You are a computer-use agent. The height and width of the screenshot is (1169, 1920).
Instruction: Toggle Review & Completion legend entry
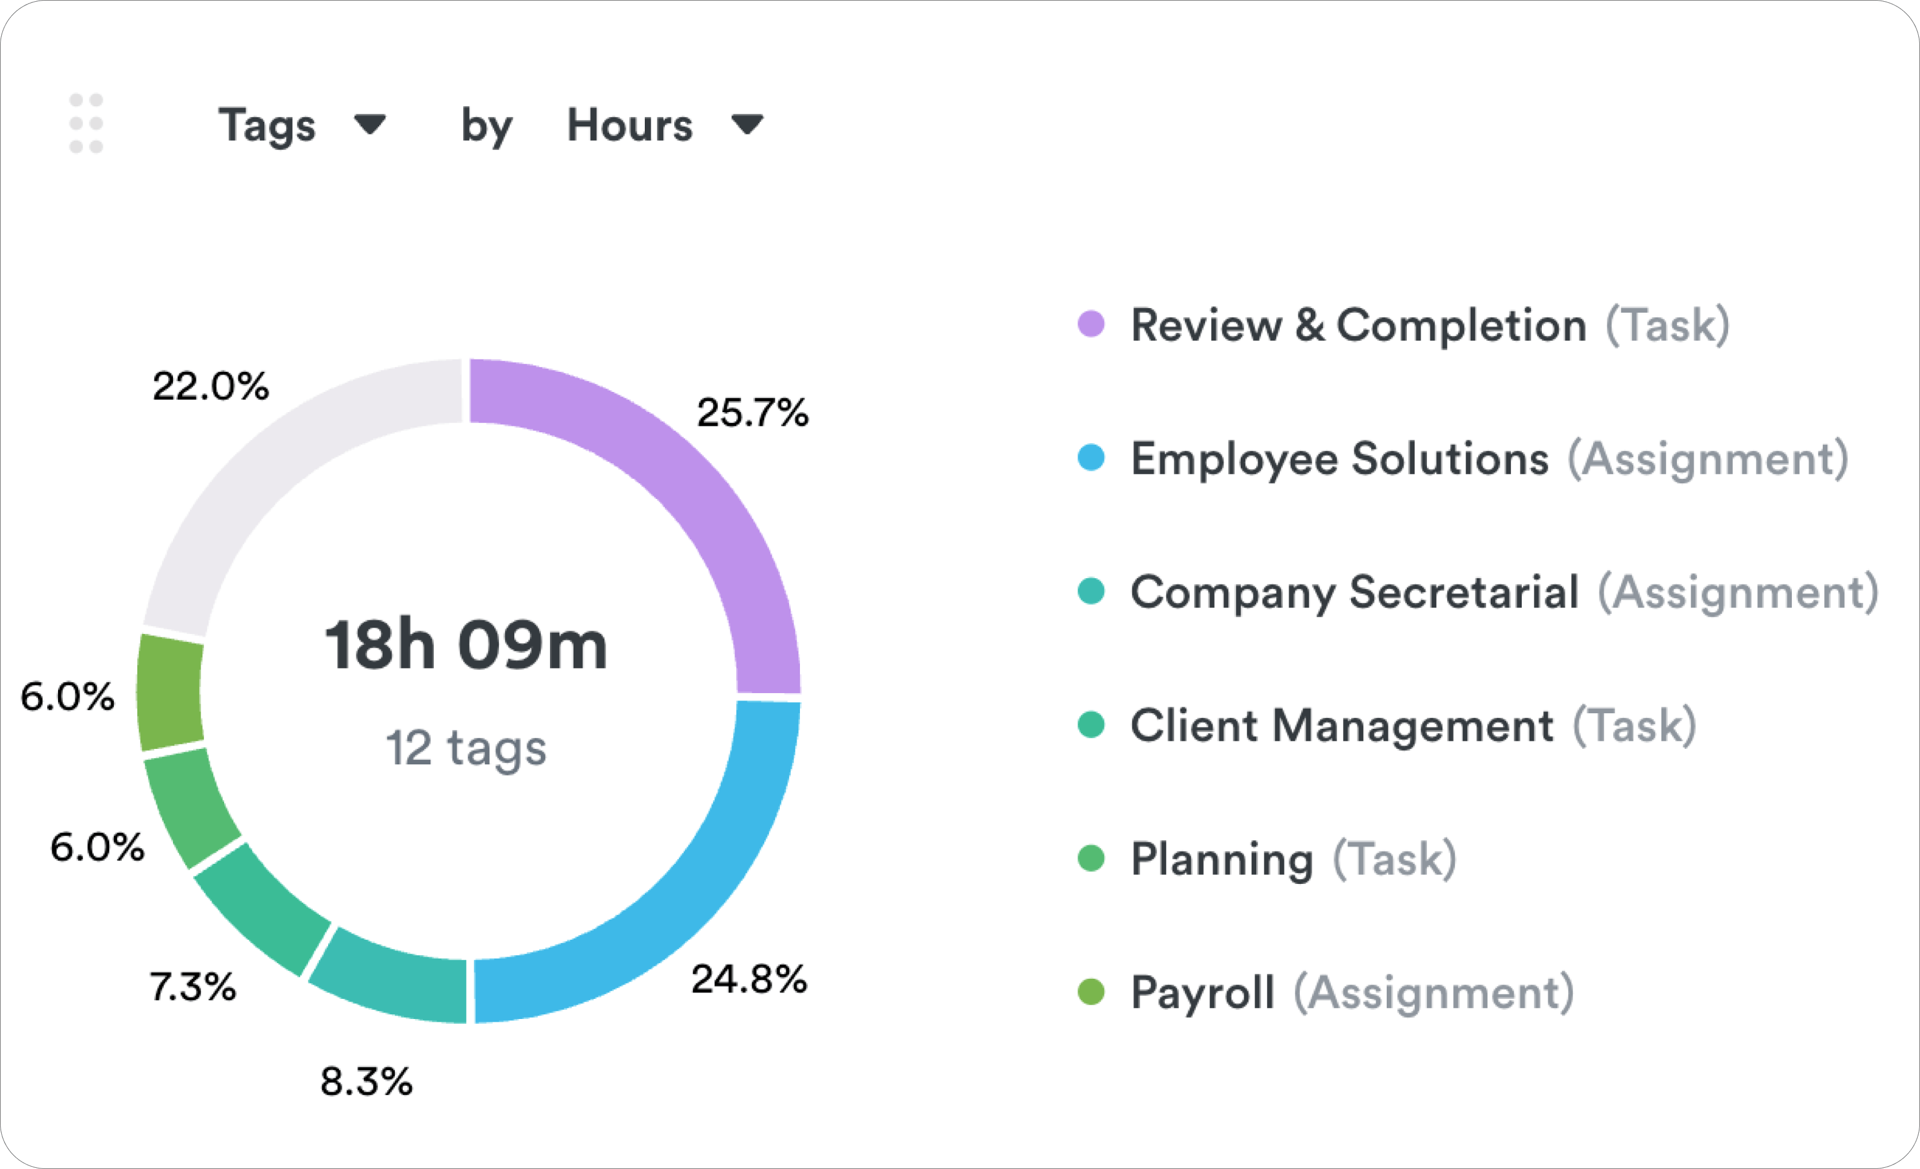[x=1358, y=325]
